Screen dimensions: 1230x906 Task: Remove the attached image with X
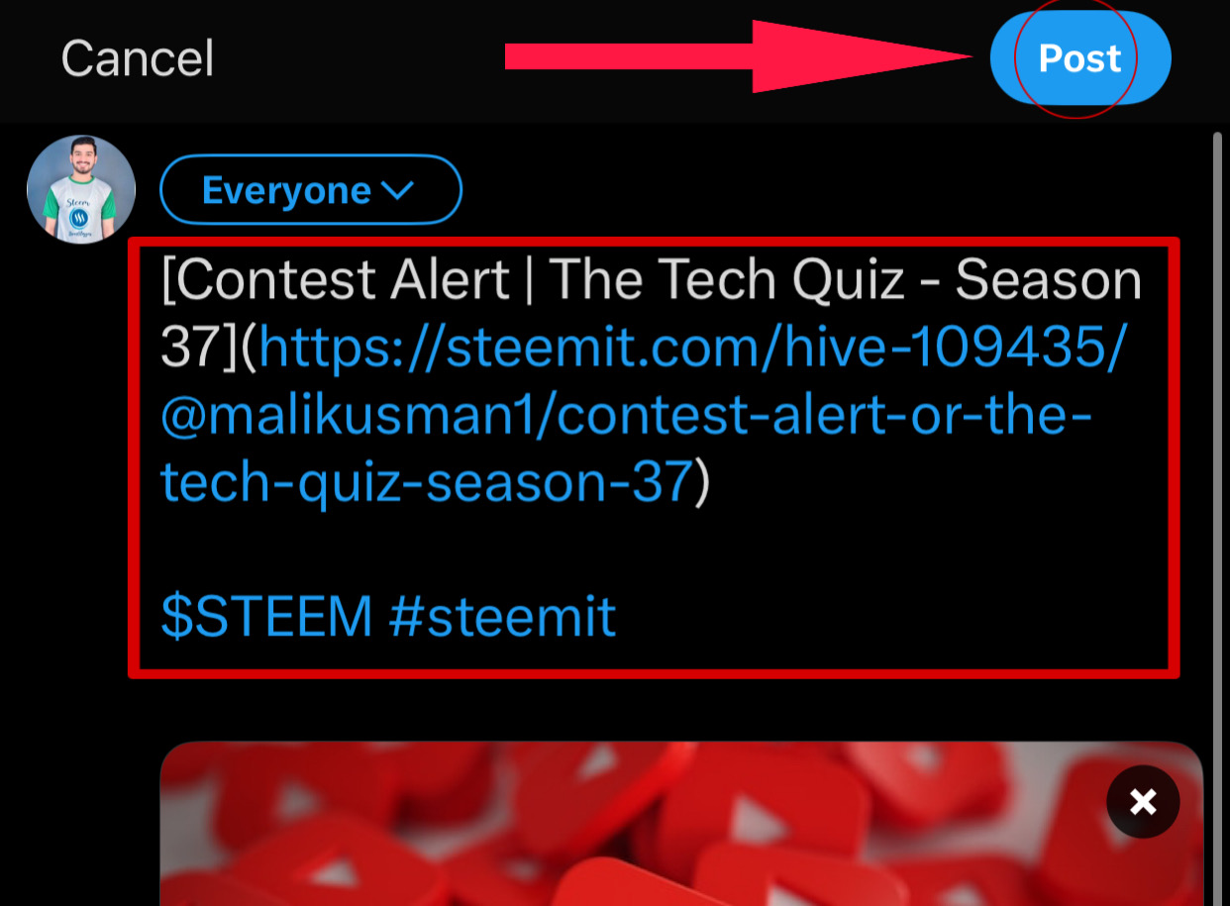click(x=1143, y=802)
